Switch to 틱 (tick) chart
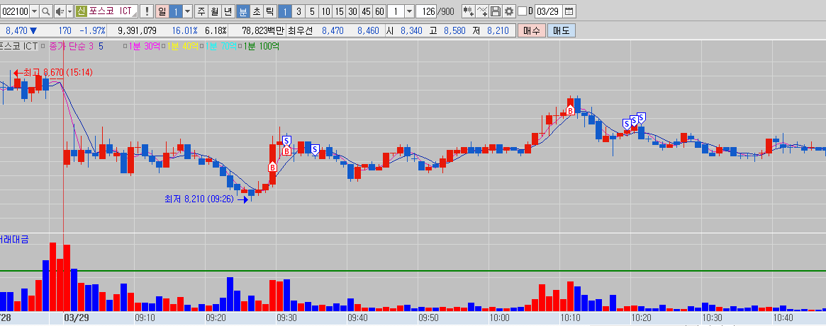 [269, 11]
